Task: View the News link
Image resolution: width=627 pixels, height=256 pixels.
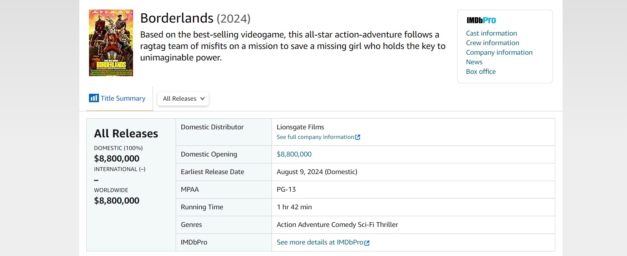Action: pyautogui.click(x=474, y=62)
